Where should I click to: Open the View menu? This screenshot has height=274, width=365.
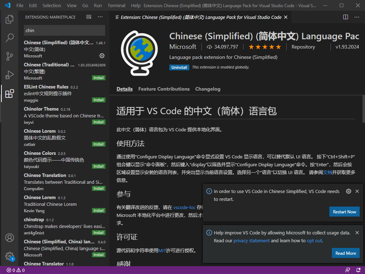[x=71, y=5]
